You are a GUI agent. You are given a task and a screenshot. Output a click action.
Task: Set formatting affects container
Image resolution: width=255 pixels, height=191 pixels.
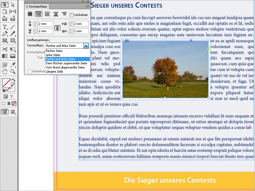tap(6, 96)
